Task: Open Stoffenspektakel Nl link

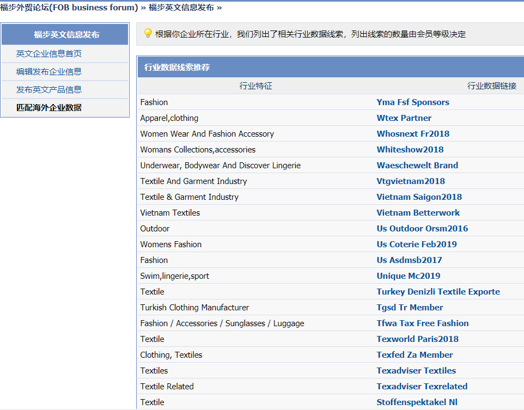Action: click(x=417, y=402)
